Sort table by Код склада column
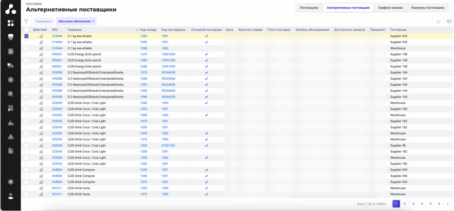Viewport: 454px width, 211px height. 147,30
